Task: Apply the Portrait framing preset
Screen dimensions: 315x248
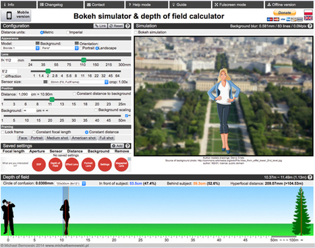Action: (36, 138)
